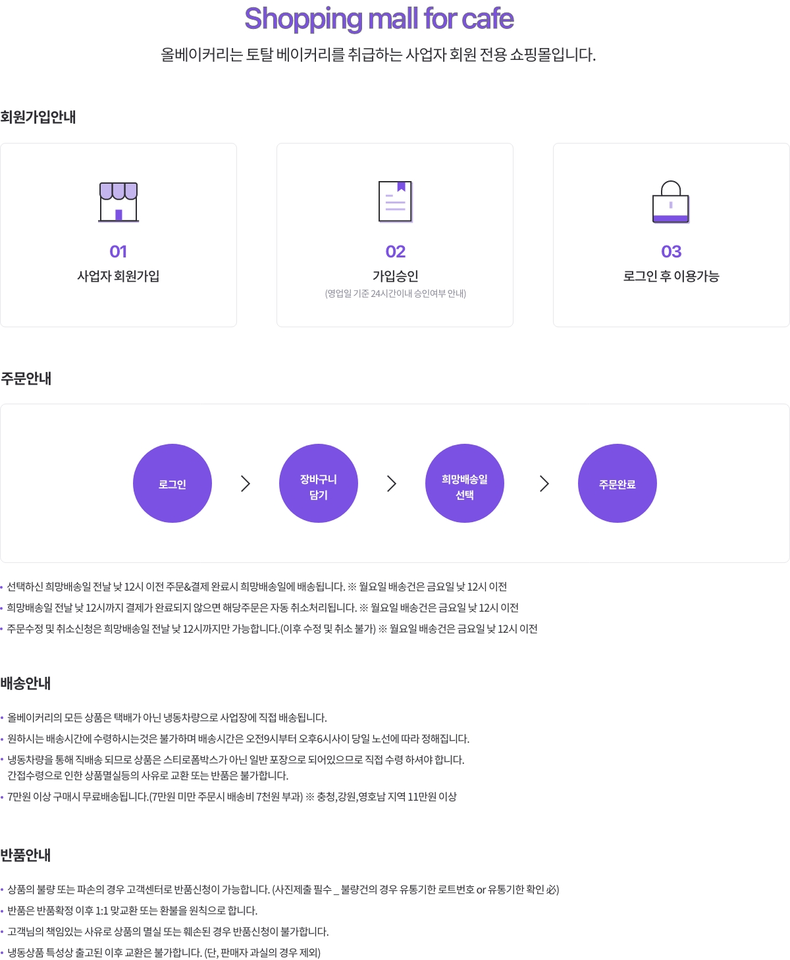Click the 주문안내 section heading
The height and width of the screenshot is (960, 790).
click(26, 379)
